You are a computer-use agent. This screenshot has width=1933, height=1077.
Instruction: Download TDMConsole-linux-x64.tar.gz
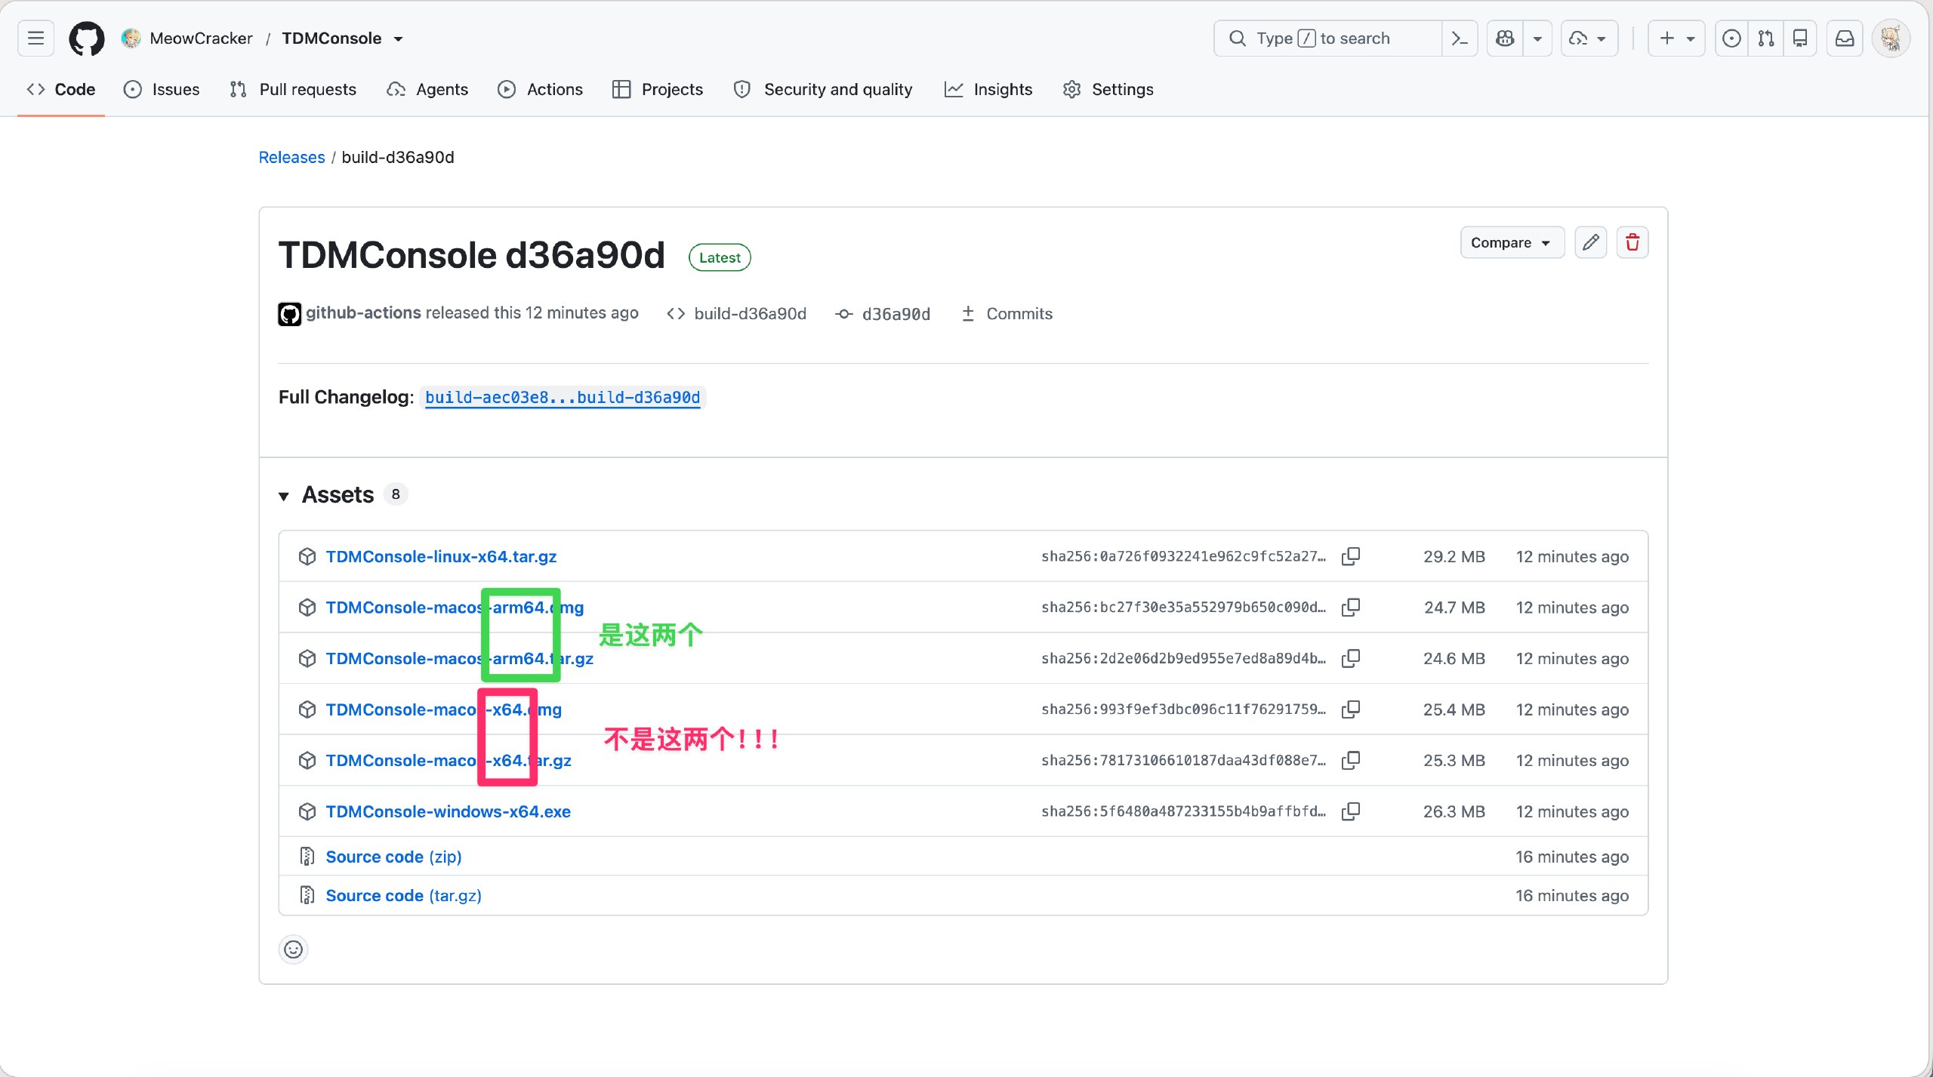click(x=441, y=556)
